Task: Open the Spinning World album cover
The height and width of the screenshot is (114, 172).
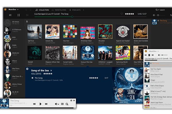Action: (123, 53)
